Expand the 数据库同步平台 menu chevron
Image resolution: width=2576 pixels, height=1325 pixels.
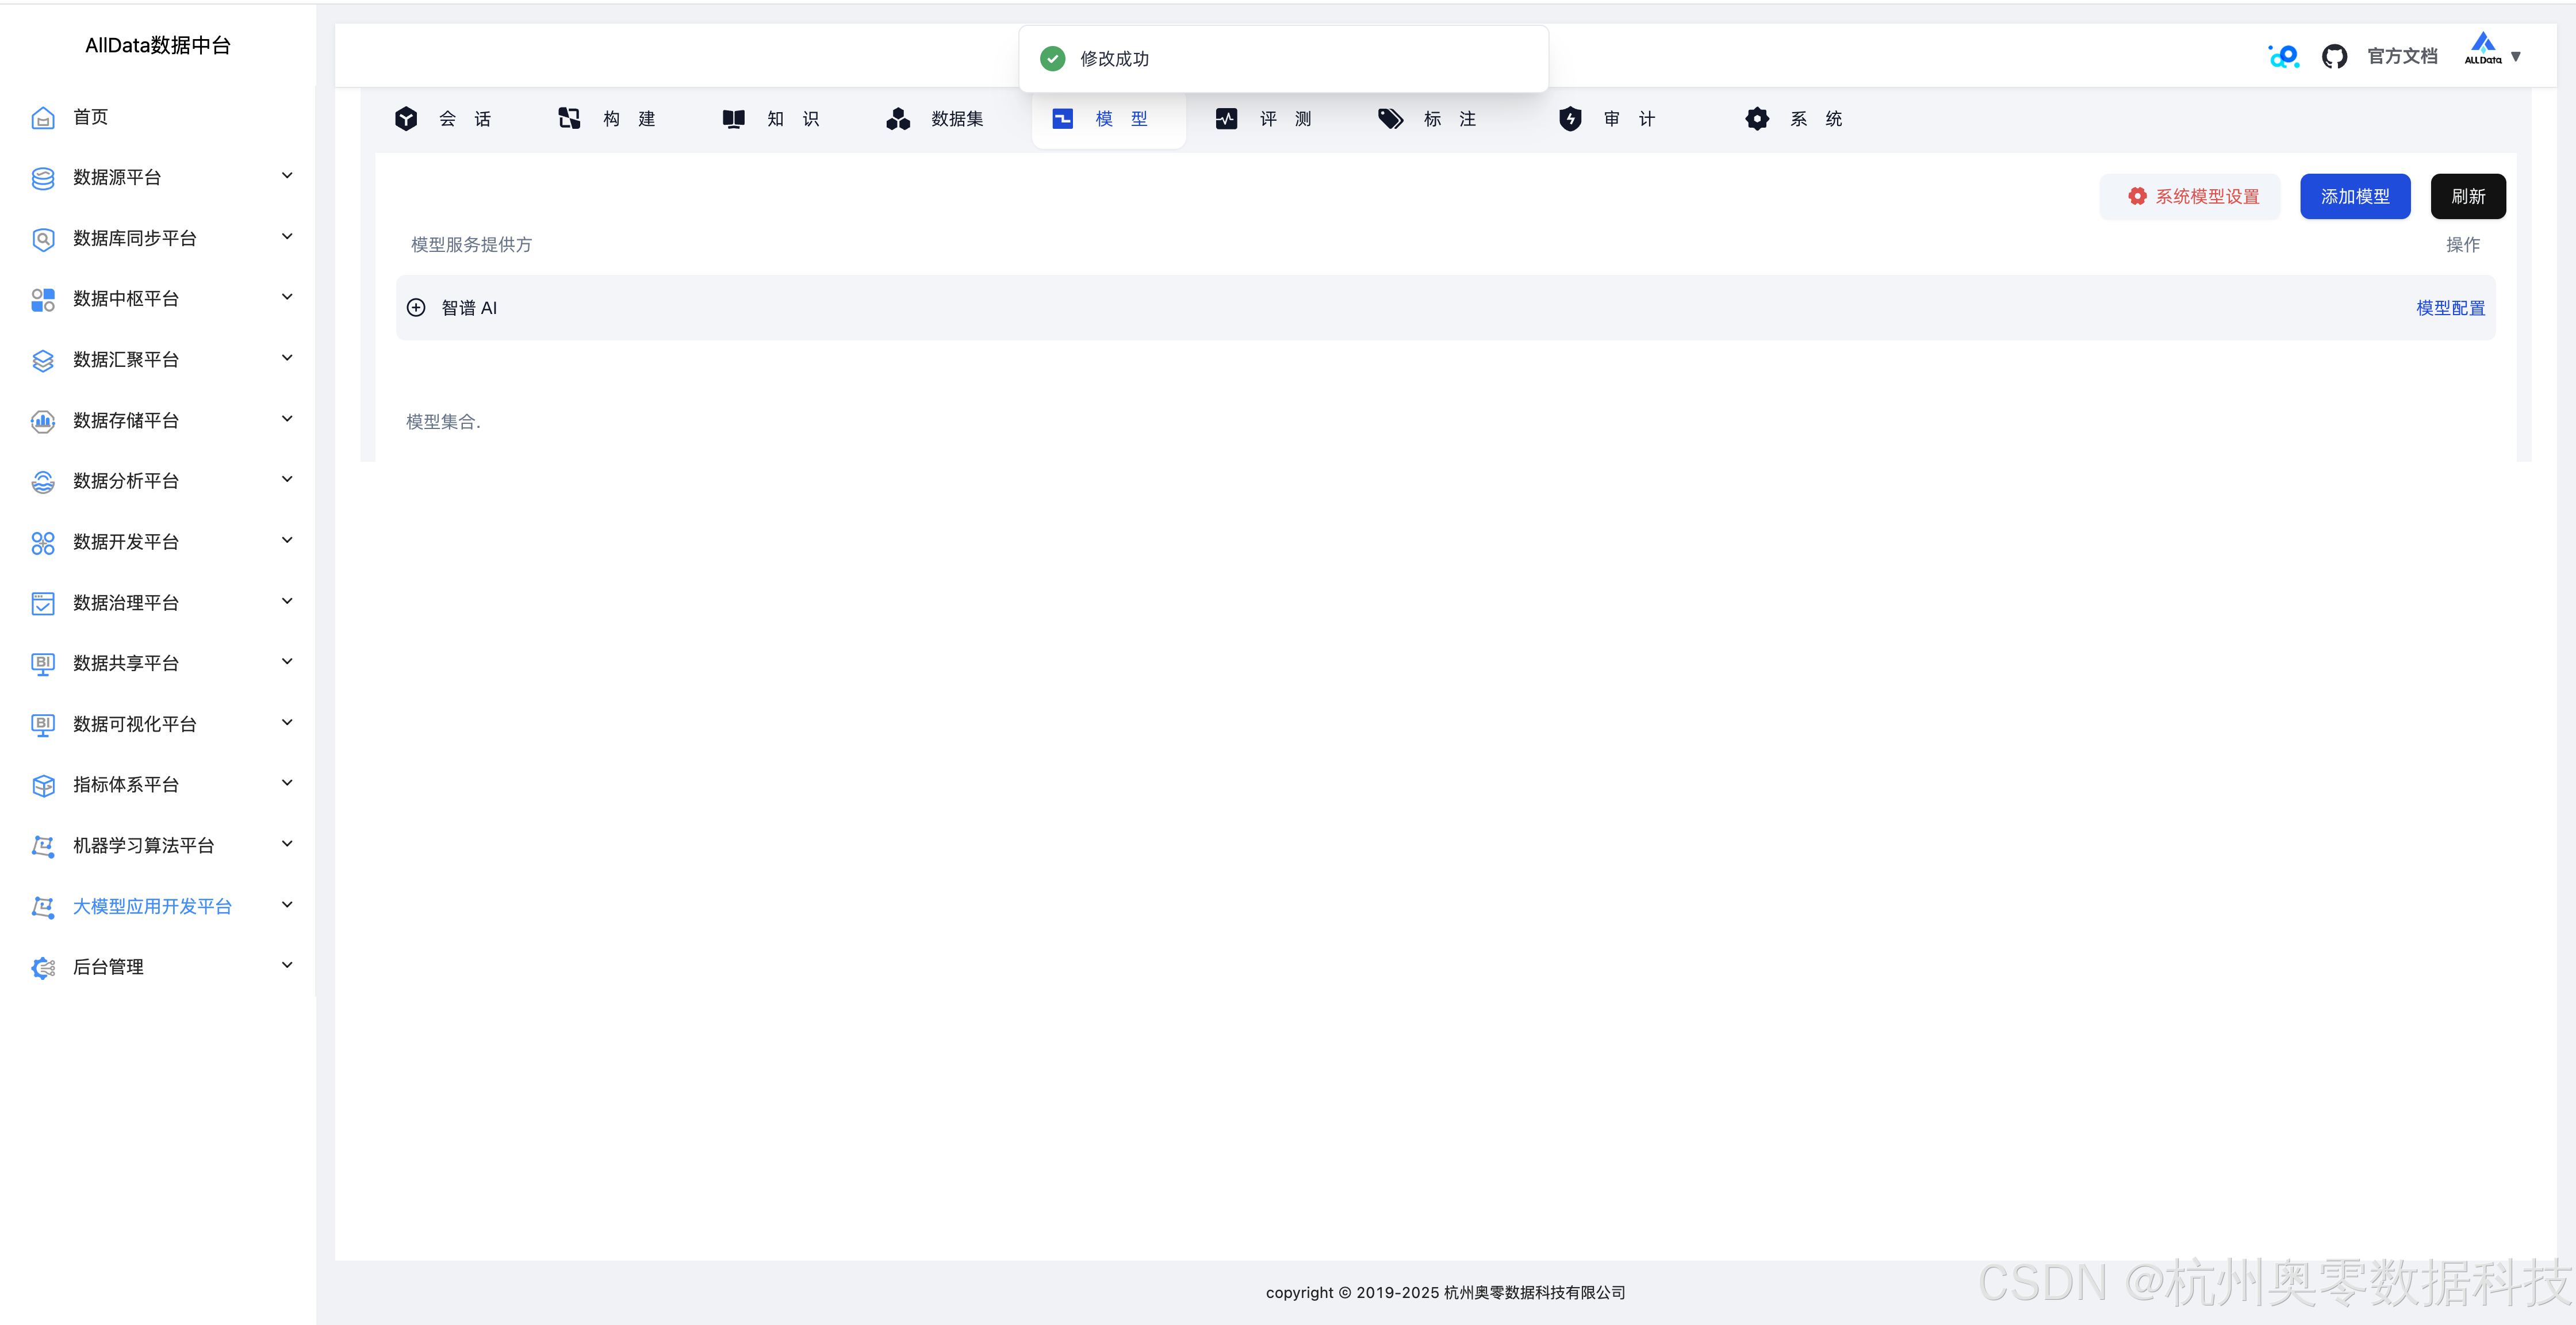click(x=287, y=237)
